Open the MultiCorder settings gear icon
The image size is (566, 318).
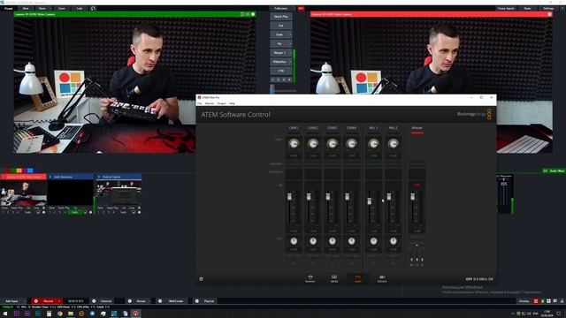point(160,301)
